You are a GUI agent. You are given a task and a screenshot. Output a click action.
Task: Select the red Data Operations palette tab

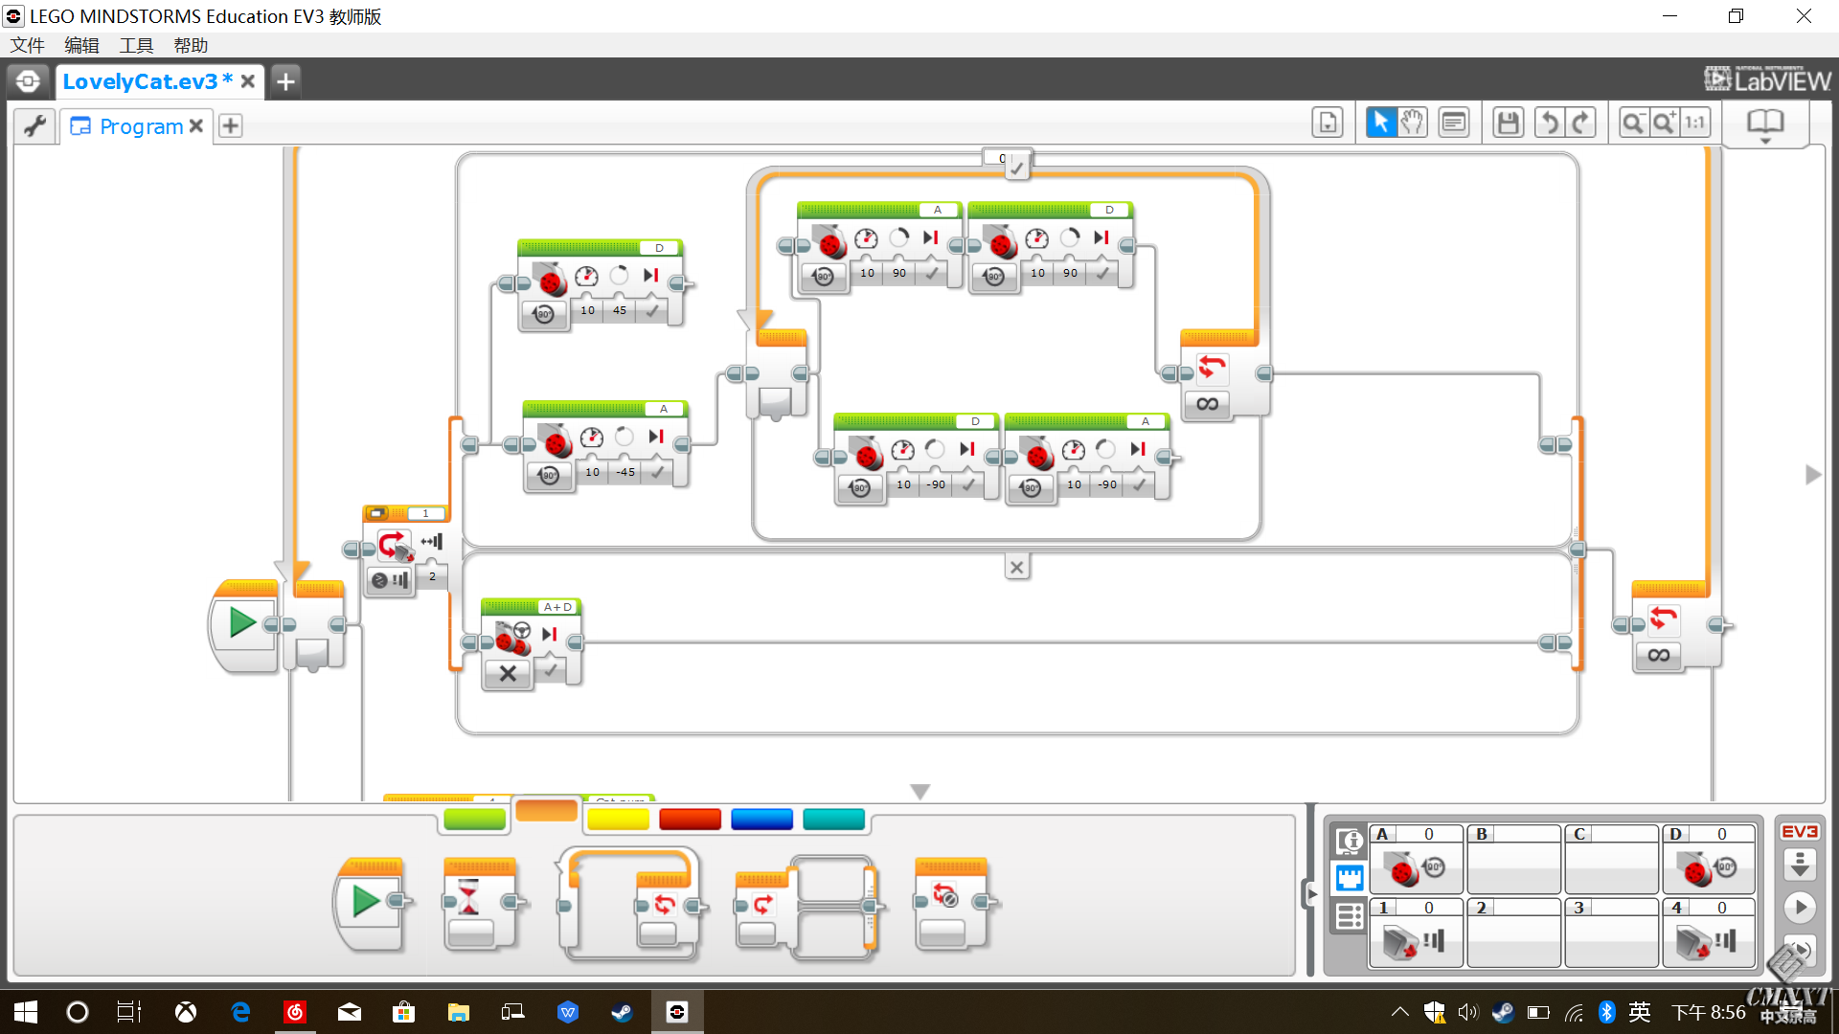tap(690, 819)
